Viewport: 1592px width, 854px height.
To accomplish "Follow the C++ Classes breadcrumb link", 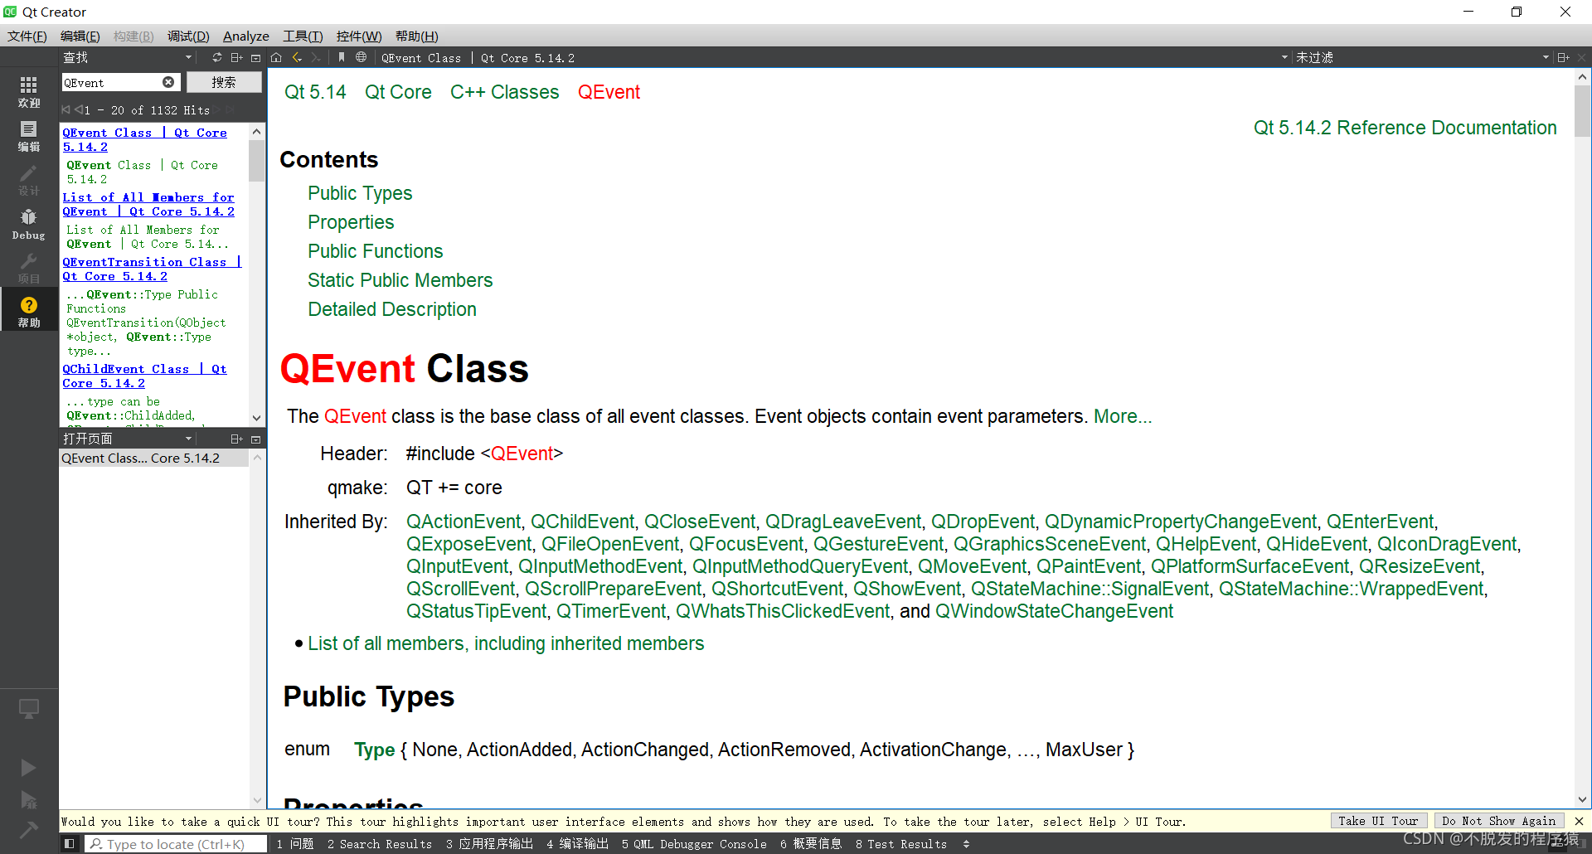I will (504, 92).
